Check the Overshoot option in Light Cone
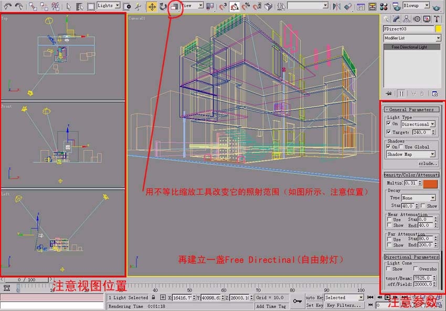446x311 pixels. click(x=415, y=269)
